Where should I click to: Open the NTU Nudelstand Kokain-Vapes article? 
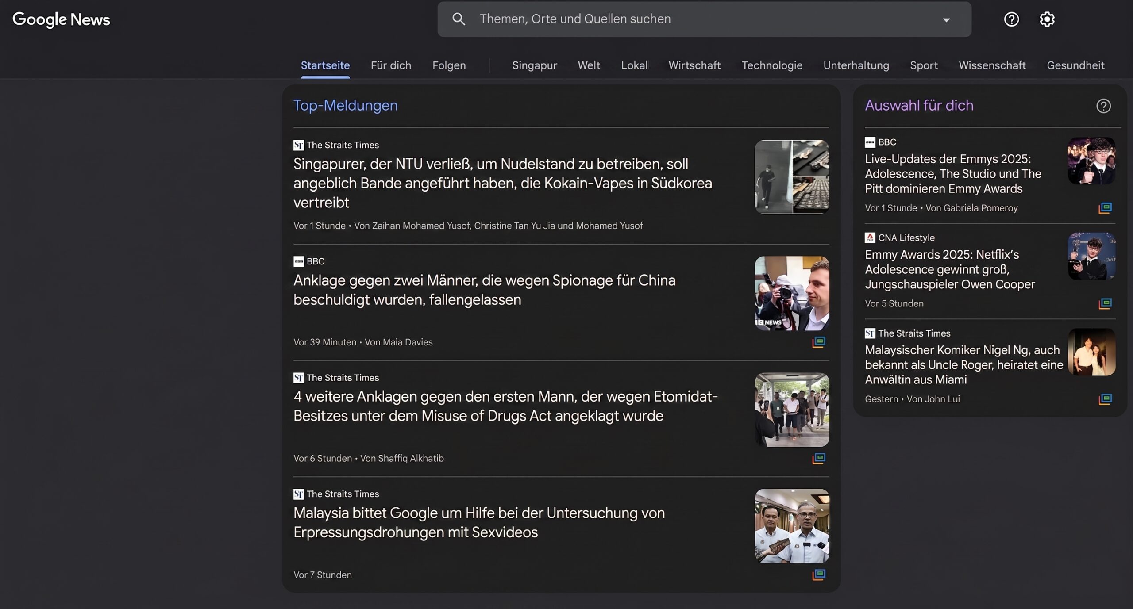click(x=503, y=183)
